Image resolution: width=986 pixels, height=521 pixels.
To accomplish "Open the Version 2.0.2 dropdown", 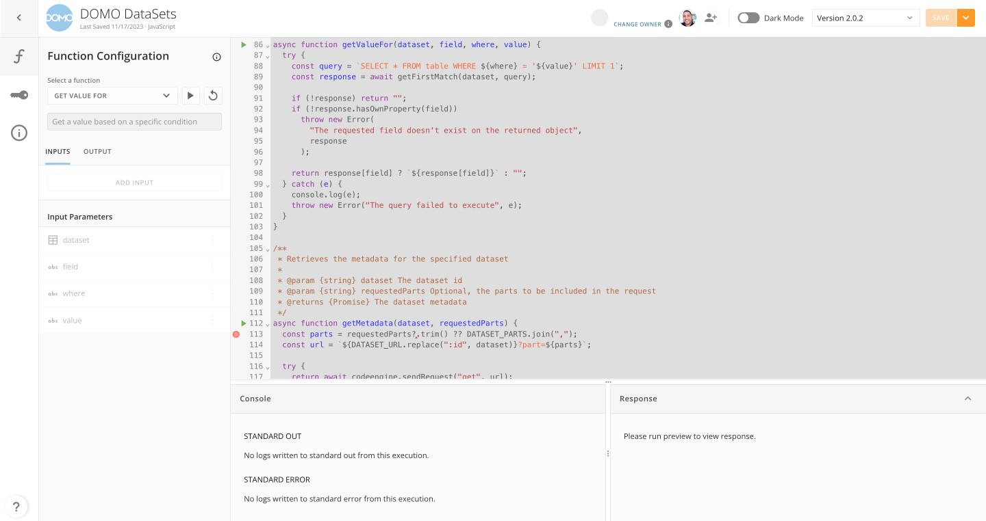I will (x=865, y=18).
